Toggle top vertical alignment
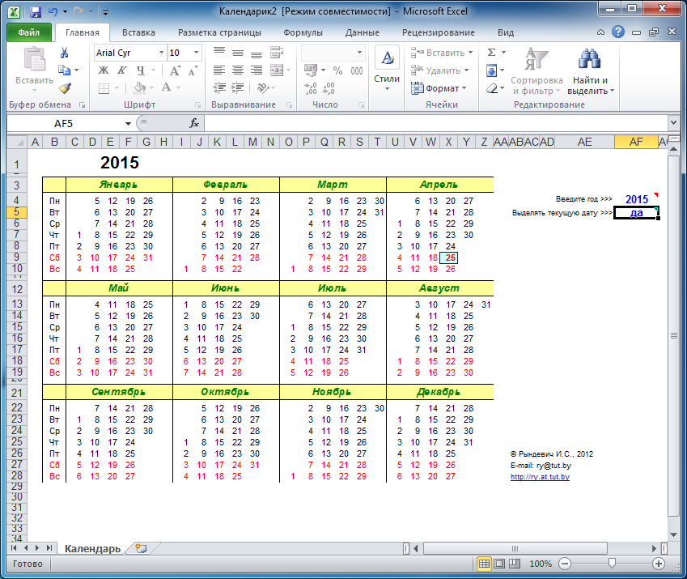This screenshot has width=687, height=579. 219,52
